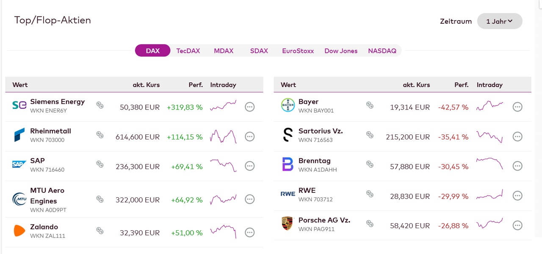
Task: Click the link icon beside Siemens Energy
Action: coord(100,105)
